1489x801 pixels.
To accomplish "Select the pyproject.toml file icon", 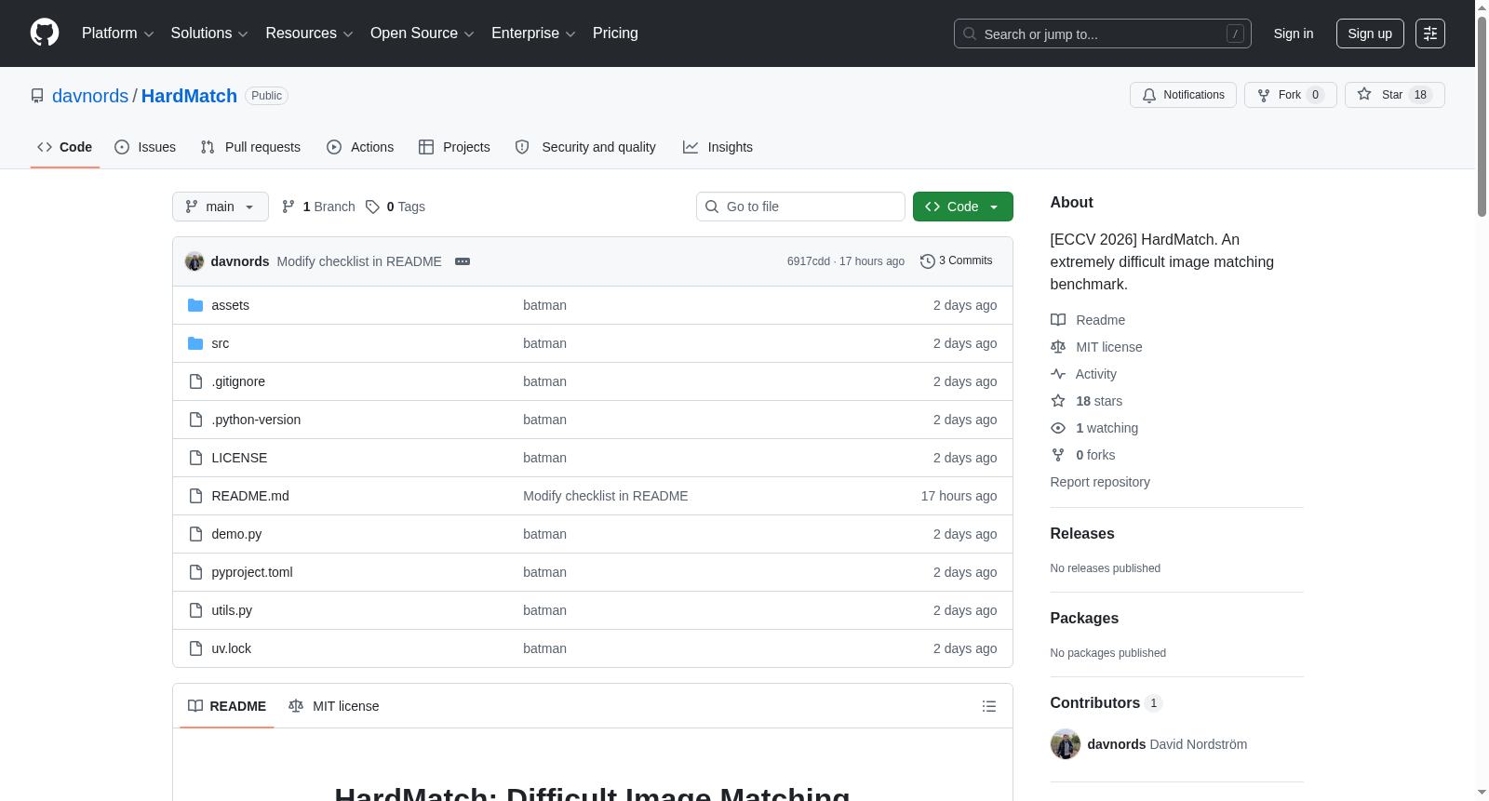I will tap(195, 572).
